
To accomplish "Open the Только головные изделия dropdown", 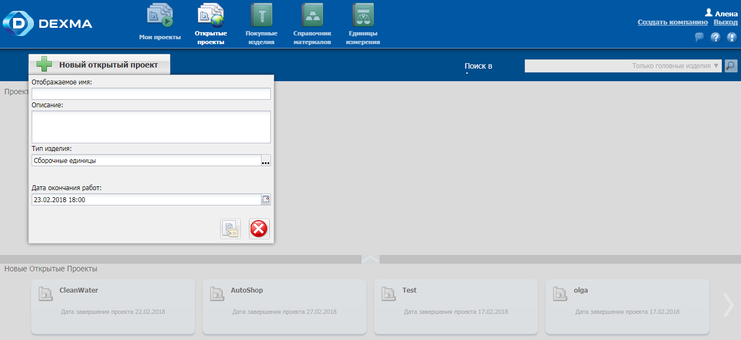I will click(x=623, y=66).
